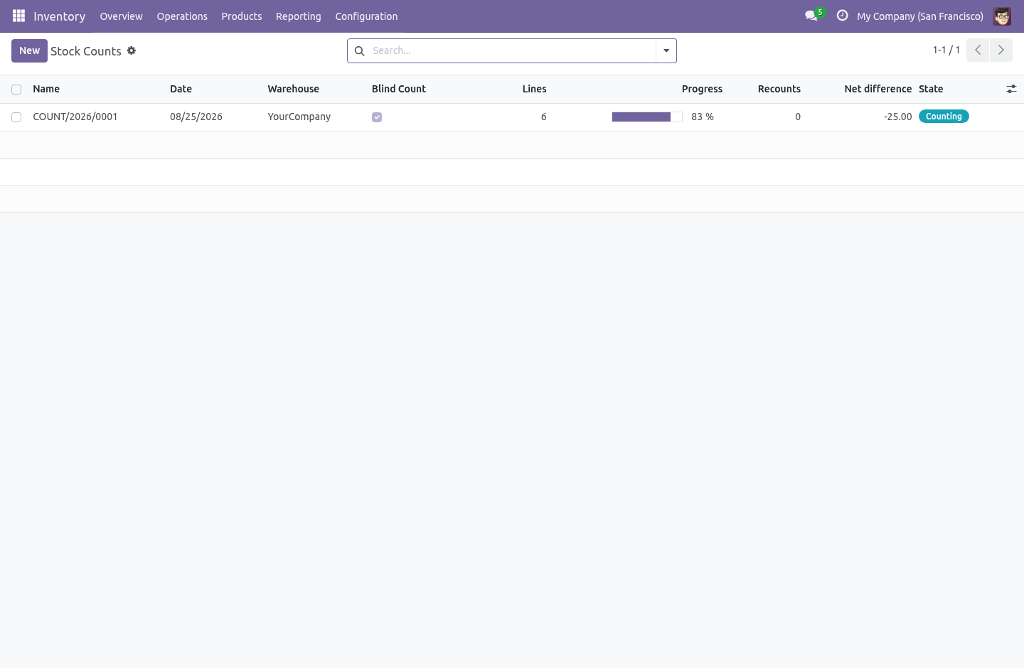Open the Overview menu
The width and height of the screenshot is (1024, 668).
point(121,16)
